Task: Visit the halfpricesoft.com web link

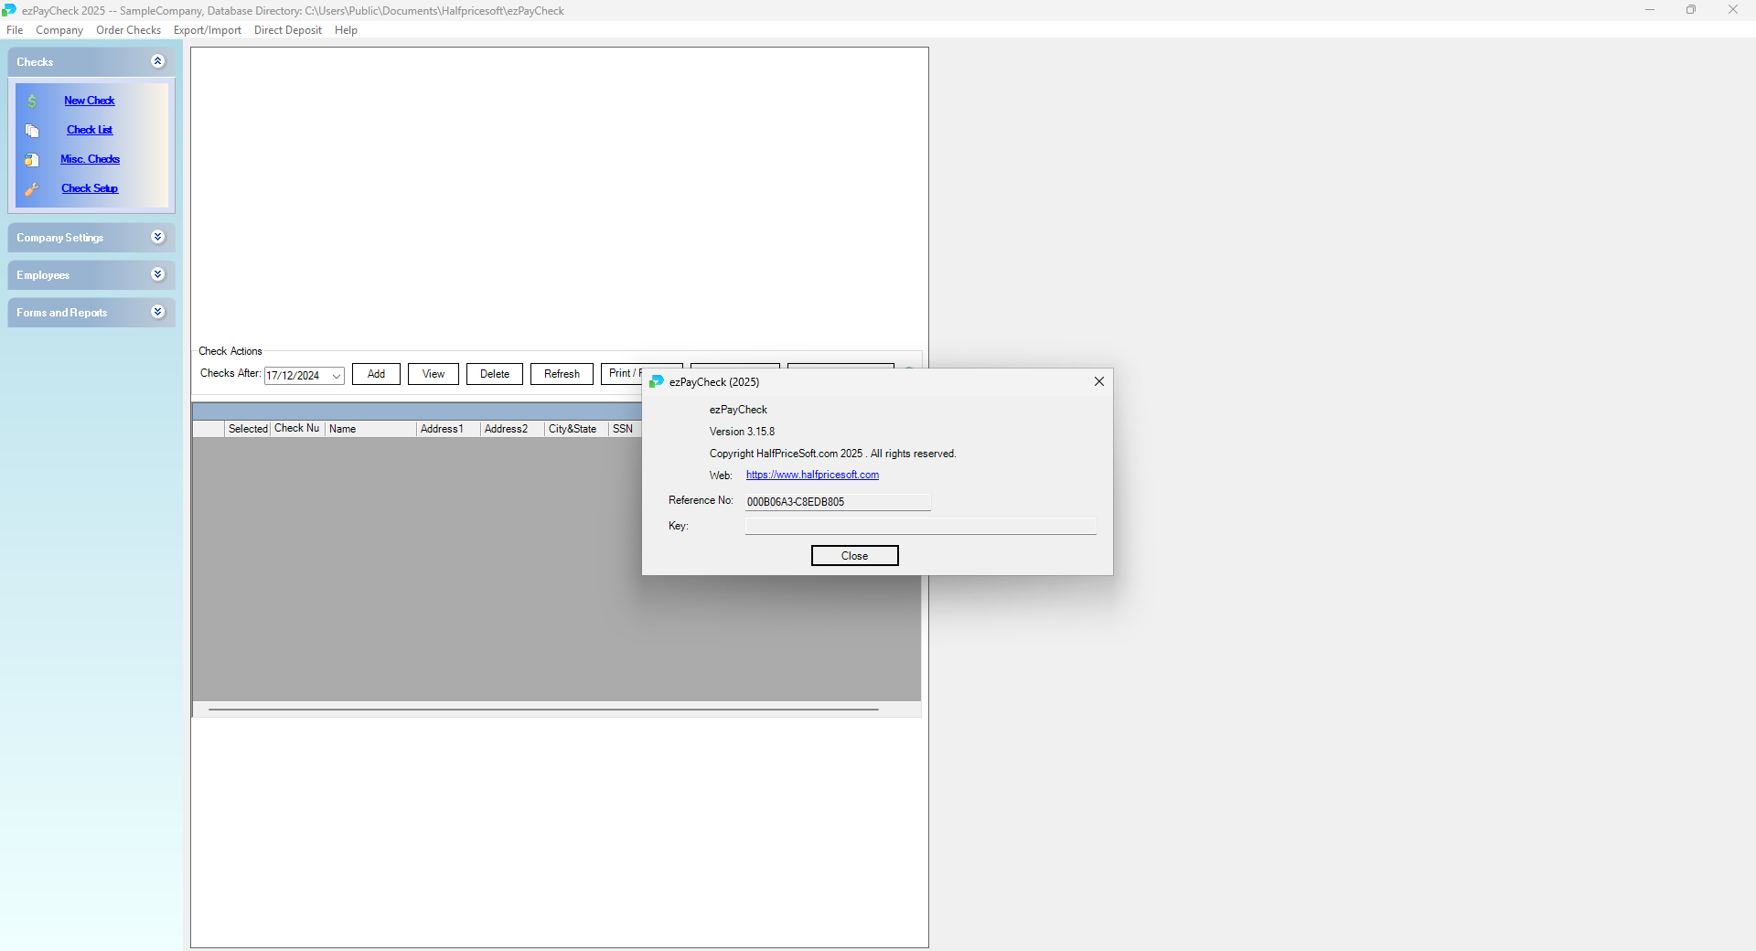Action: (812, 475)
